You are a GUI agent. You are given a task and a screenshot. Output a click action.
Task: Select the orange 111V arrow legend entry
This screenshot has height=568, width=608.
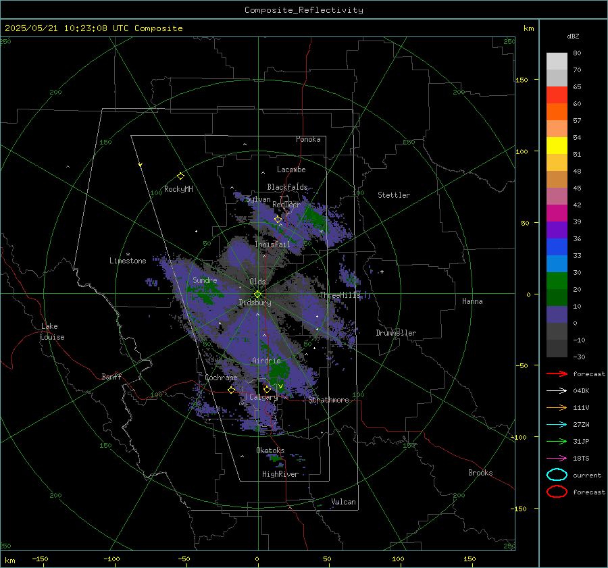click(557, 407)
